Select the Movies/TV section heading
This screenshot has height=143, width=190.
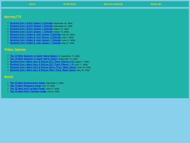[x=13, y=17]
